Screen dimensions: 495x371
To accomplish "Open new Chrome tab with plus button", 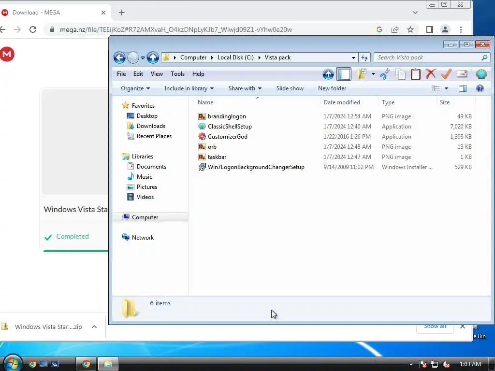I will pyautogui.click(x=122, y=13).
